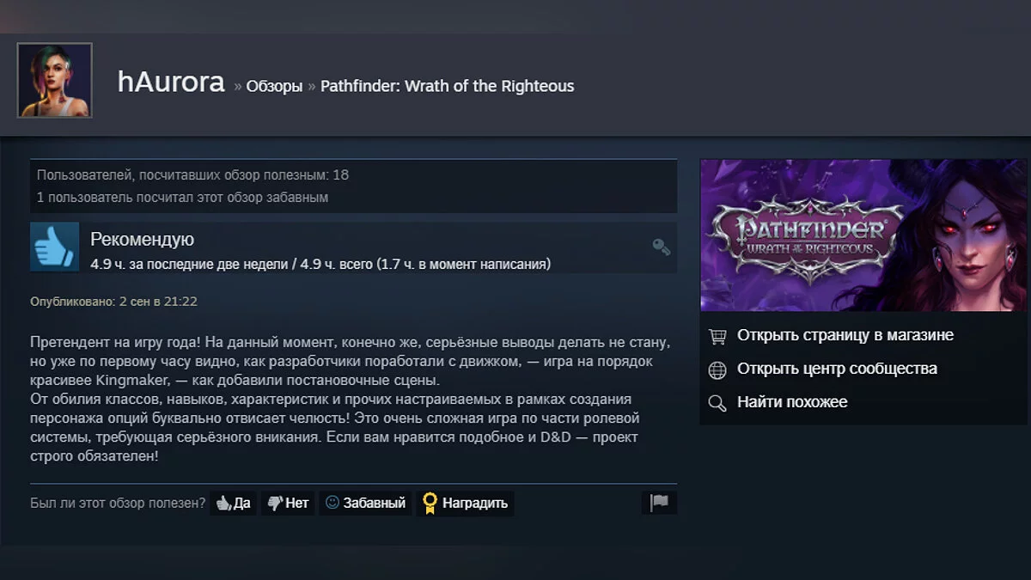Click text '1 пользователь посчитал этот обзор забавным'
This screenshot has width=1031, height=580.
point(182,197)
